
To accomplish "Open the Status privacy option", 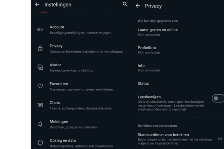I will coord(143,83).
